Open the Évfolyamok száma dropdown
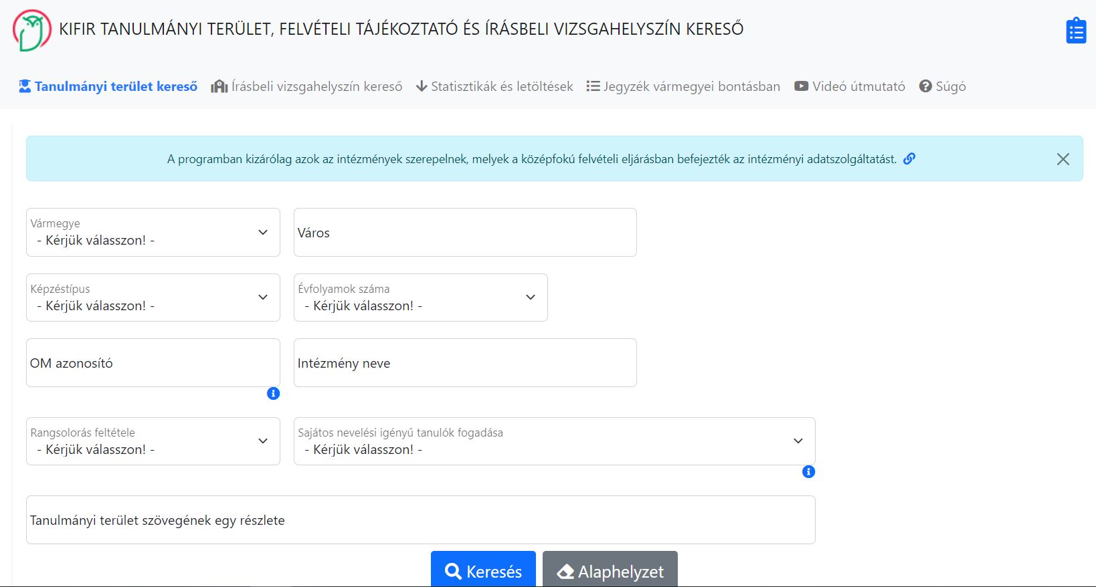 pos(420,298)
